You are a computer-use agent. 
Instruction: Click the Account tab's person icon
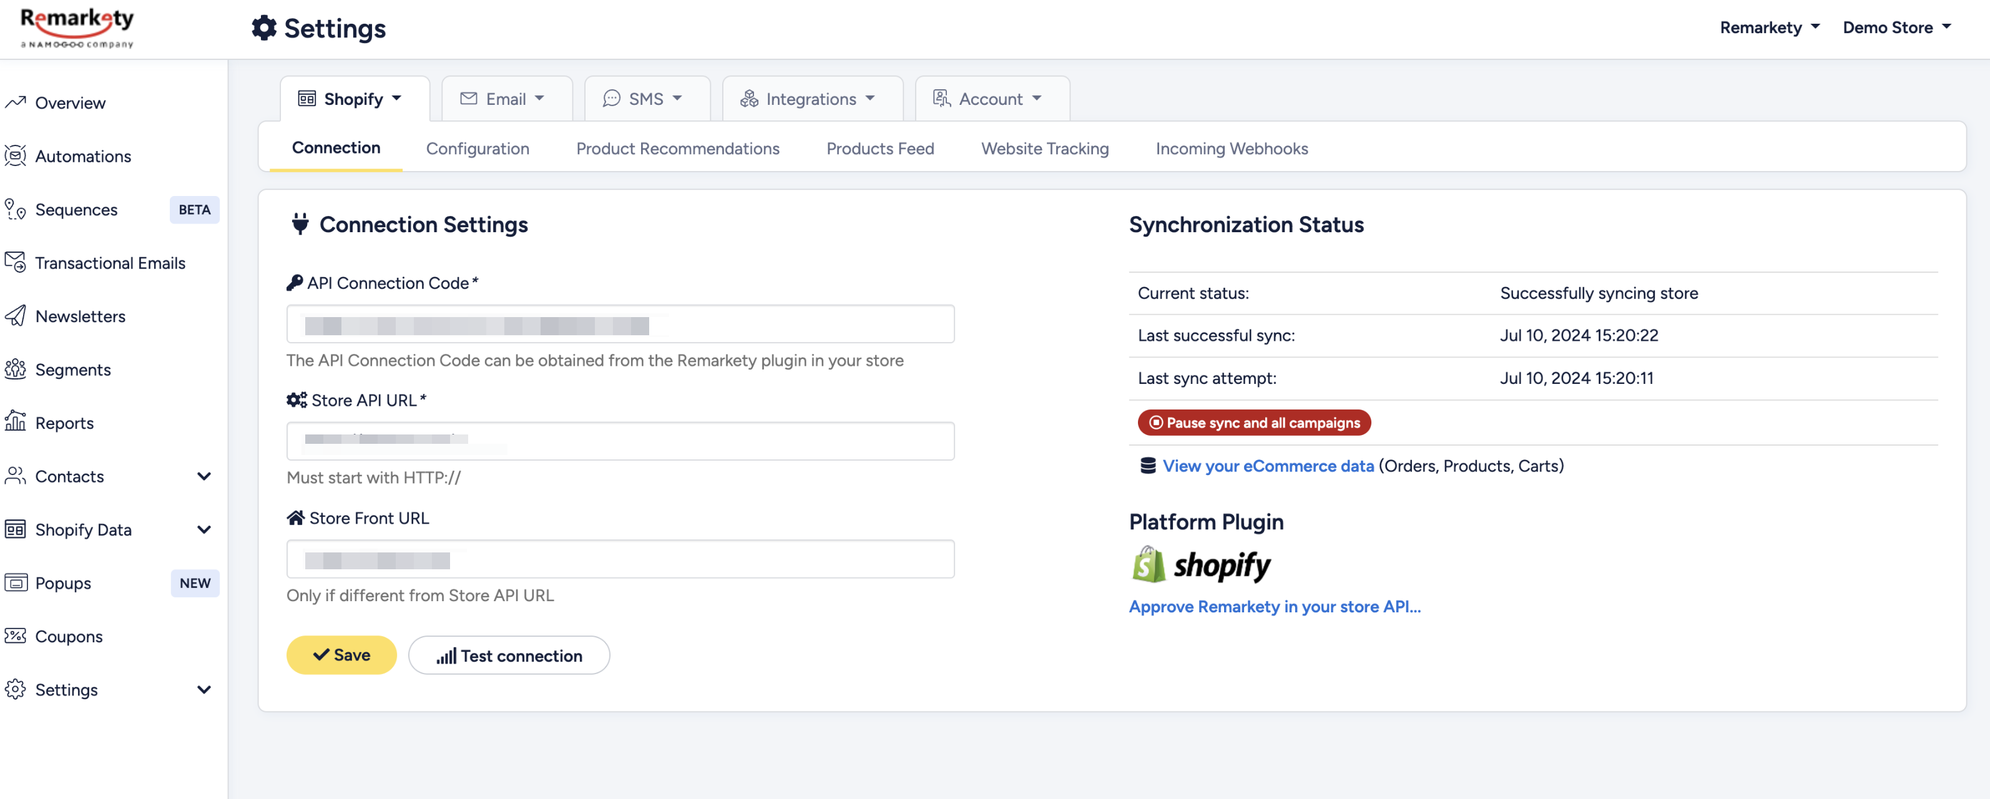click(941, 98)
